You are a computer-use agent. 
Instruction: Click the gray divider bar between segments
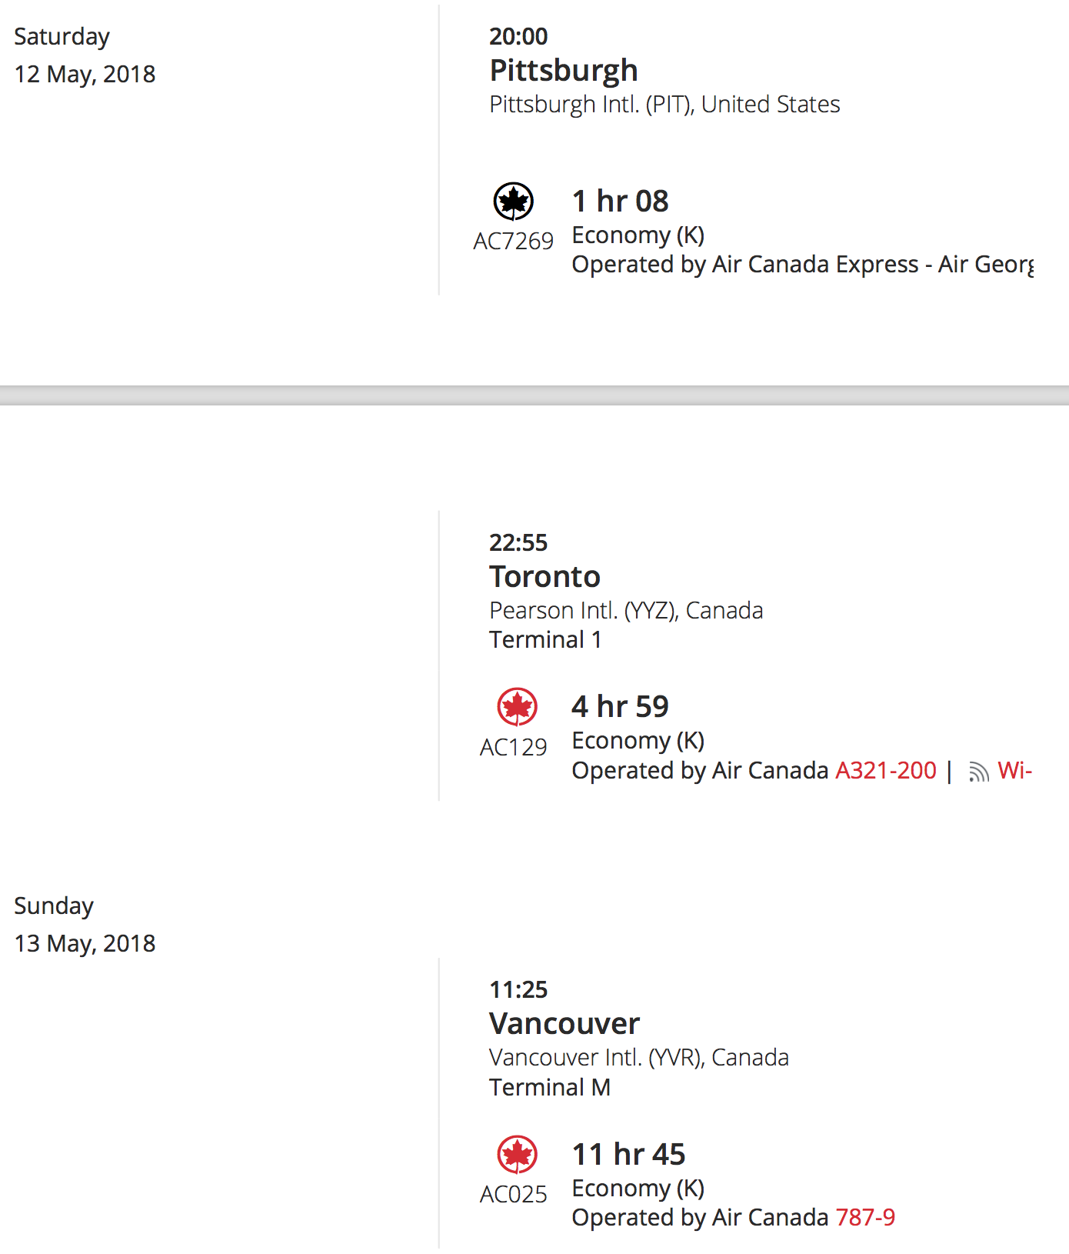pos(534,395)
